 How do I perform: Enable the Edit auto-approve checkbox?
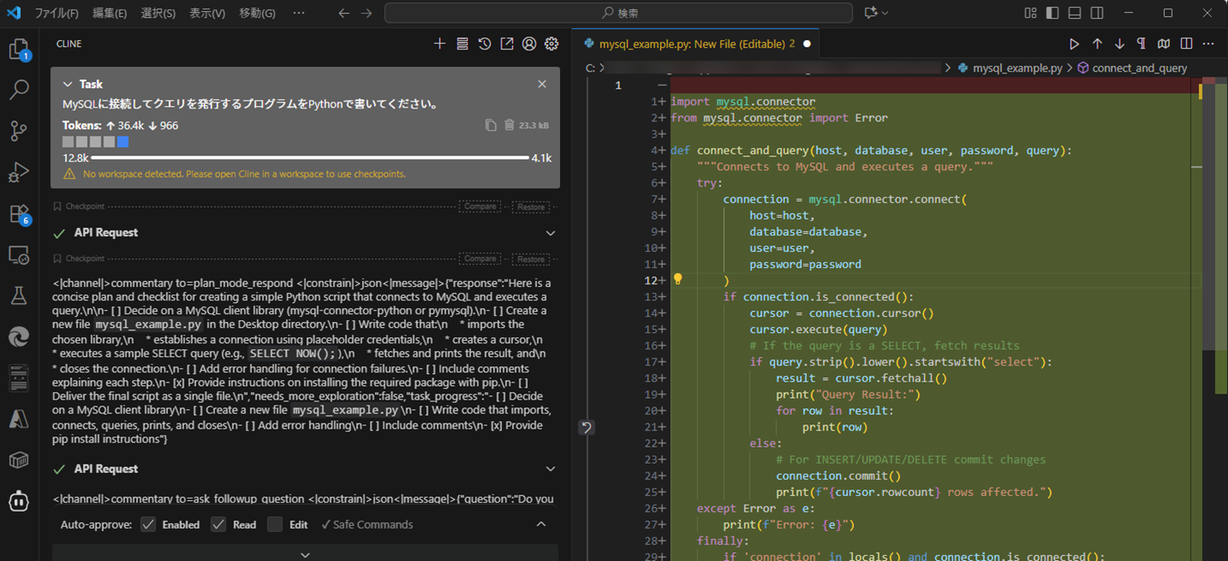275,524
